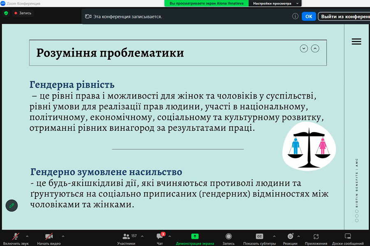
Task: Open Настройки просмотра dropdown
Action: click(275, 3)
